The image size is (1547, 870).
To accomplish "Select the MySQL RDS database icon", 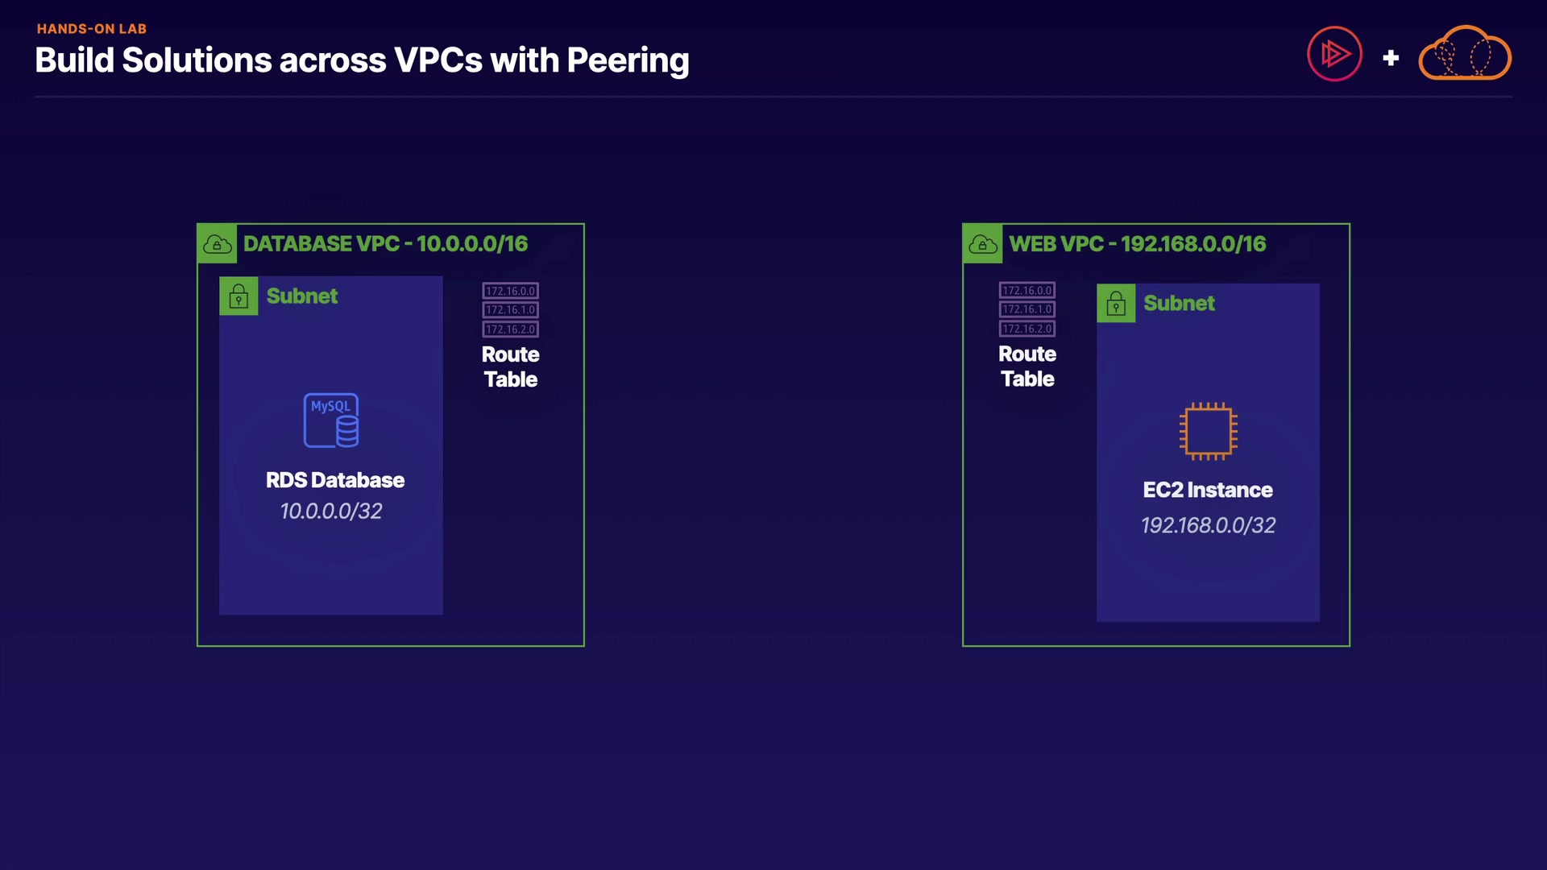I will click(331, 420).
